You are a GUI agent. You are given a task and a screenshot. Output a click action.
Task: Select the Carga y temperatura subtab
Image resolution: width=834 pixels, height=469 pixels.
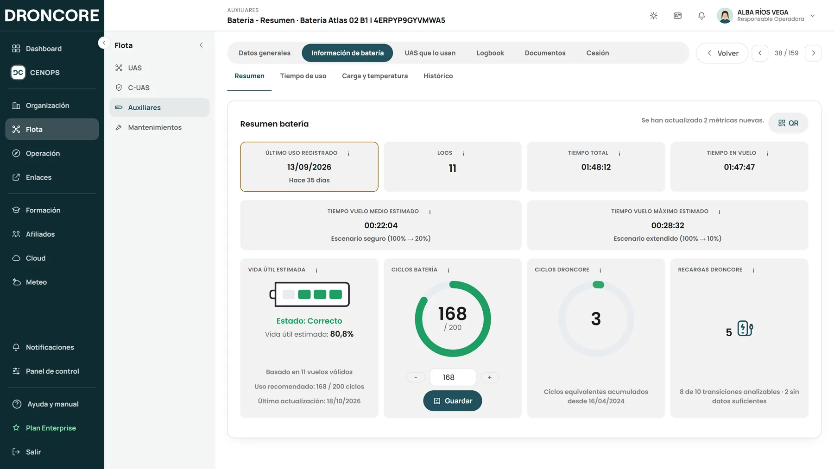pos(375,76)
